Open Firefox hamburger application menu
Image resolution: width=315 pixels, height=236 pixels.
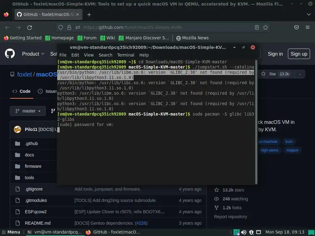pyautogui.click(x=307, y=27)
